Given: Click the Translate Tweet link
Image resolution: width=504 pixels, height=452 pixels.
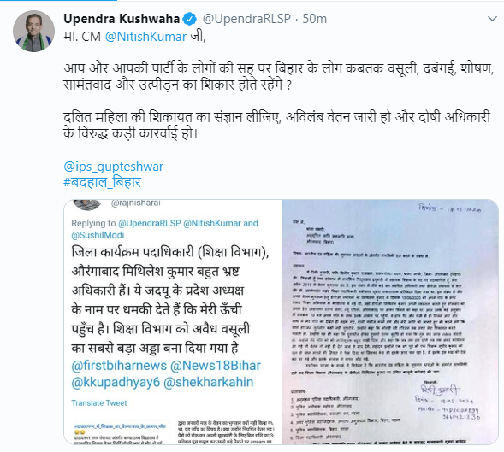Looking at the screenshot, I should [x=99, y=403].
